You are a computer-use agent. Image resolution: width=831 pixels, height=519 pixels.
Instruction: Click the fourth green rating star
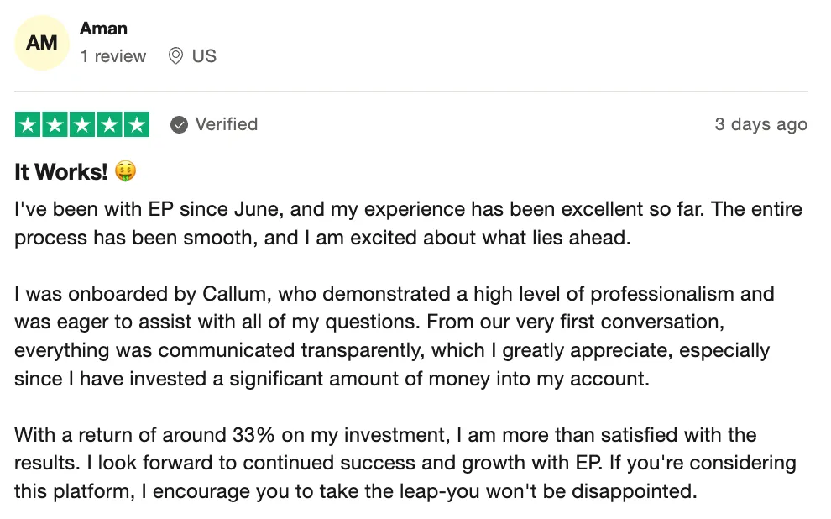[x=110, y=124]
